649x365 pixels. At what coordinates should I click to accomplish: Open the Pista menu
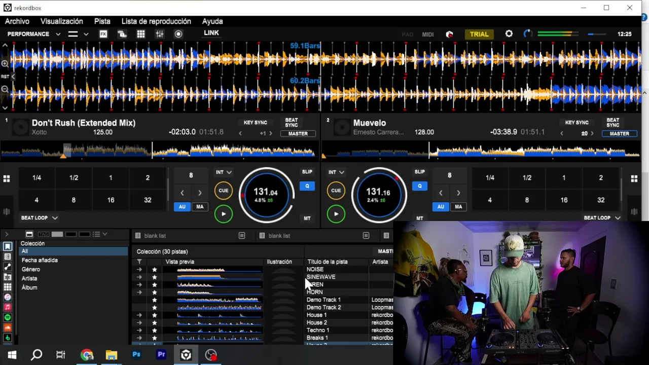(x=102, y=21)
